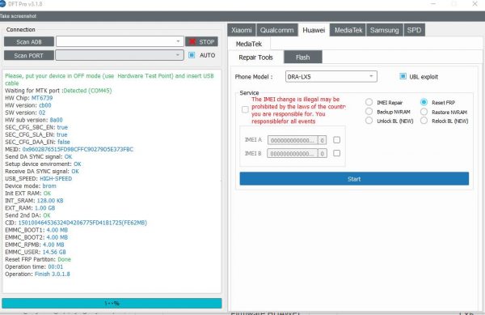485x315 pixels.
Task: Click the EXT_RAM 1.00 GB line
Action: [30, 208]
